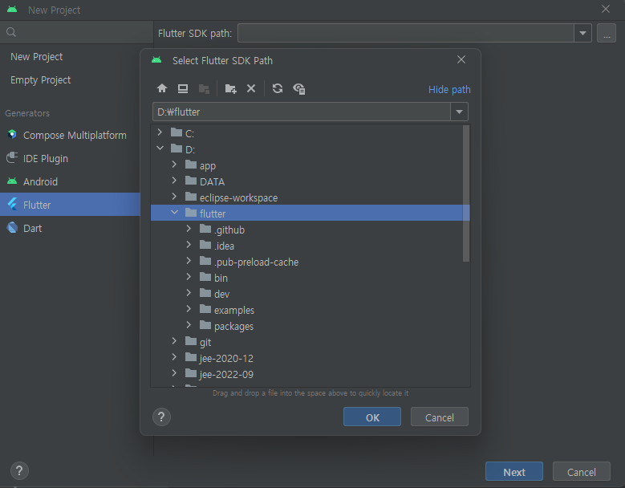This screenshot has width=625, height=488.
Task: Cancel the Select Flutter SDK Path dialog
Action: (x=439, y=417)
